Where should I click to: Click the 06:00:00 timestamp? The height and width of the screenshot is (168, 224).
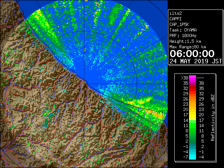pyautogui.click(x=192, y=54)
